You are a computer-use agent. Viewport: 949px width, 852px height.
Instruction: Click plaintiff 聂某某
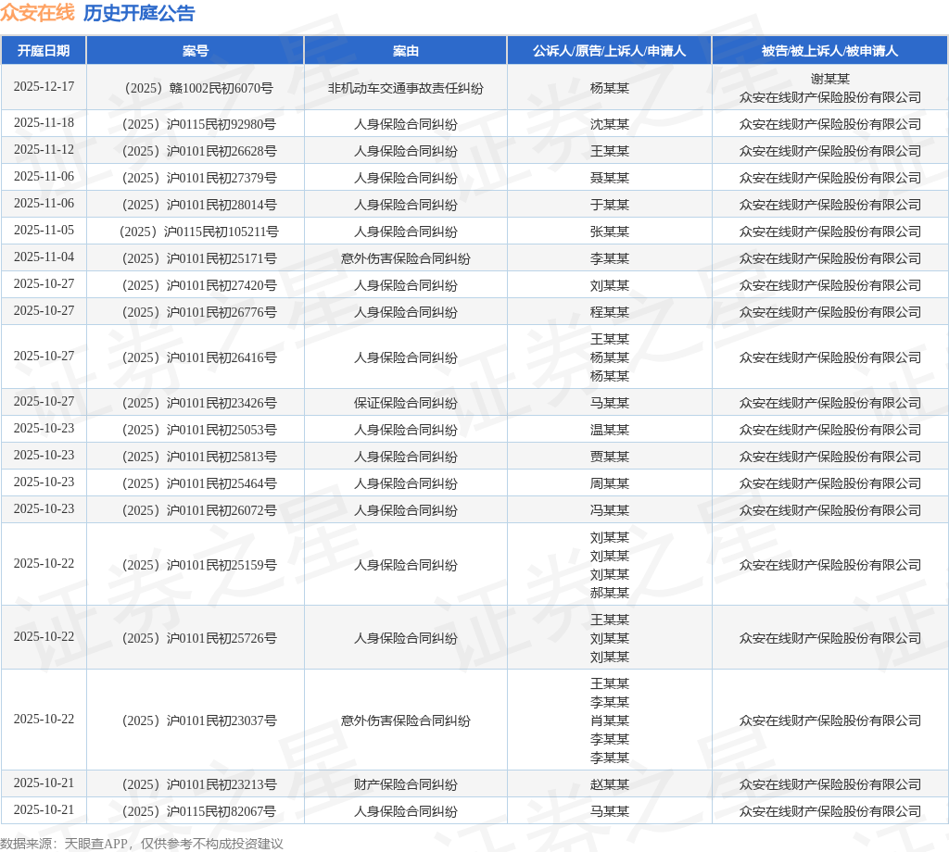[610, 179]
